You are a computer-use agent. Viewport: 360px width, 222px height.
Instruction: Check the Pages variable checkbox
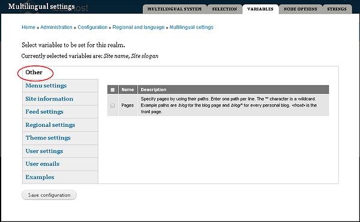pos(113,105)
